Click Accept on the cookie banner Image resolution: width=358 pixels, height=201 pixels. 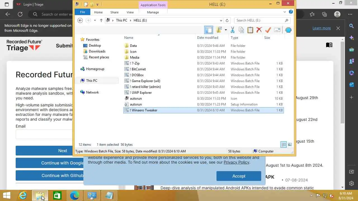click(x=239, y=176)
